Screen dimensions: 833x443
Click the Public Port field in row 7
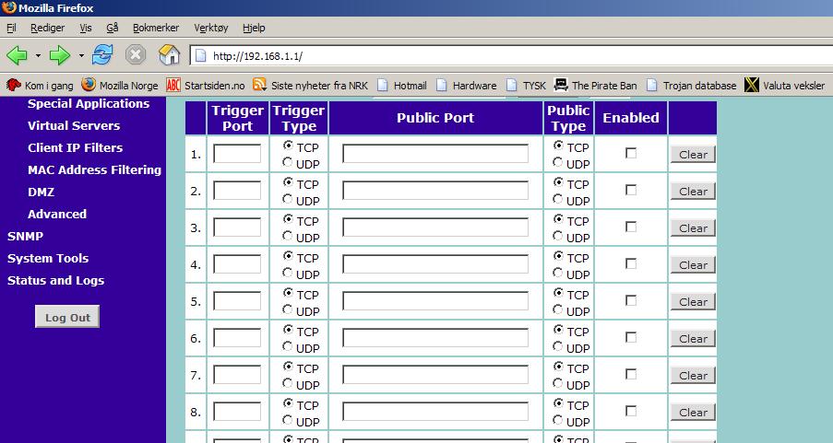[x=435, y=375]
